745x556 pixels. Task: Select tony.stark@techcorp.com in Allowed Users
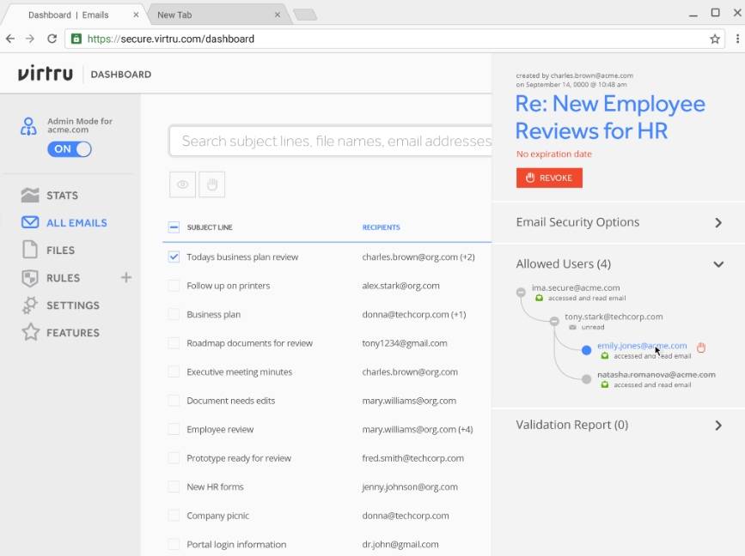[614, 317]
